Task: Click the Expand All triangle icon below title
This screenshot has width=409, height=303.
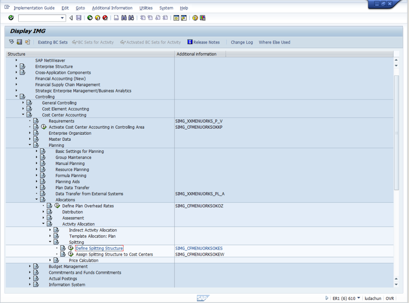Action: coord(11,42)
